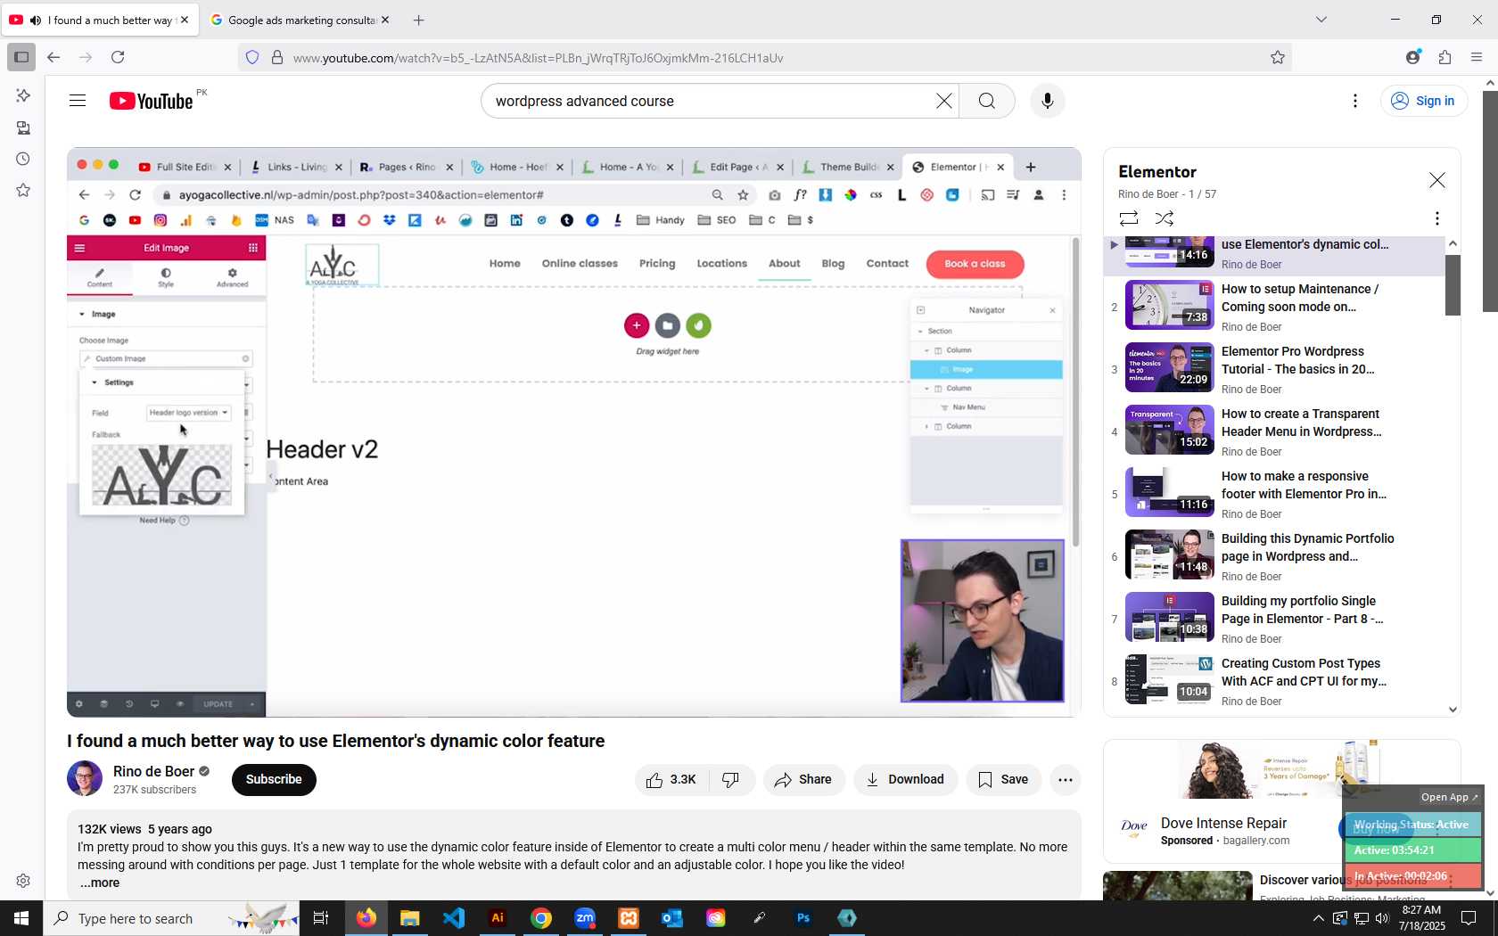The height and width of the screenshot is (936, 1498).
Task: Open playlist options three-dot menu
Action: (1436, 218)
